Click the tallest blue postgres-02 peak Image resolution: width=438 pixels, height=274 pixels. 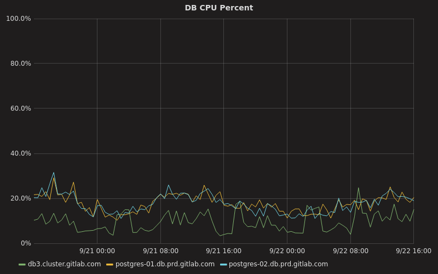[x=54, y=173]
